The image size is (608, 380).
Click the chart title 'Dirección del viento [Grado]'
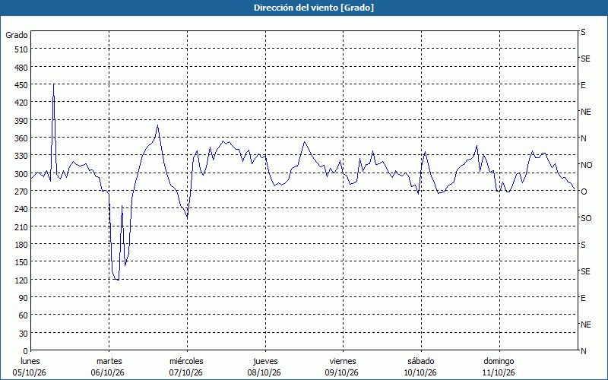(314, 8)
